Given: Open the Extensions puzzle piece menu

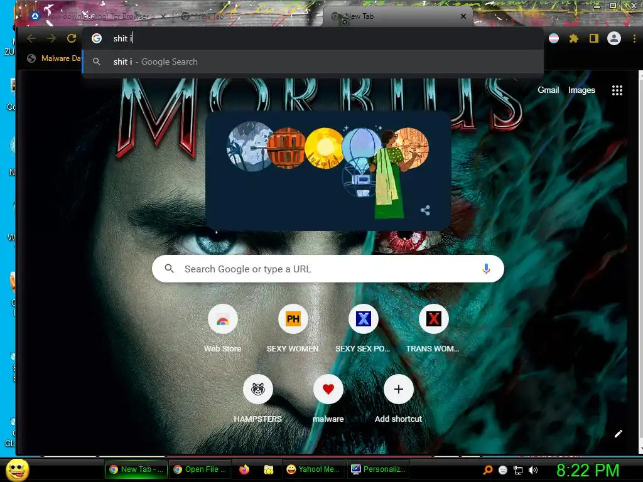Looking at the screenshot, I should 574,38.
